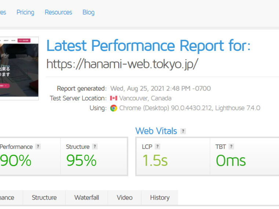Click the Test Server Location label

pyautogui.click(x=78, y=98)
